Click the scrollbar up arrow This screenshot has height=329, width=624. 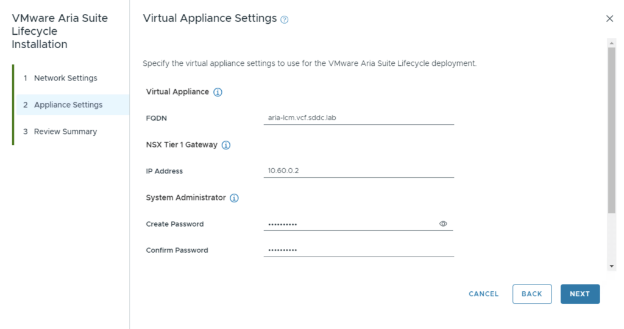point(612,43)
